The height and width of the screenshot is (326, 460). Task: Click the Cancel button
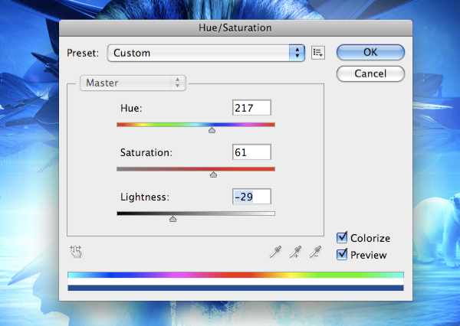(x=370, y=73)
